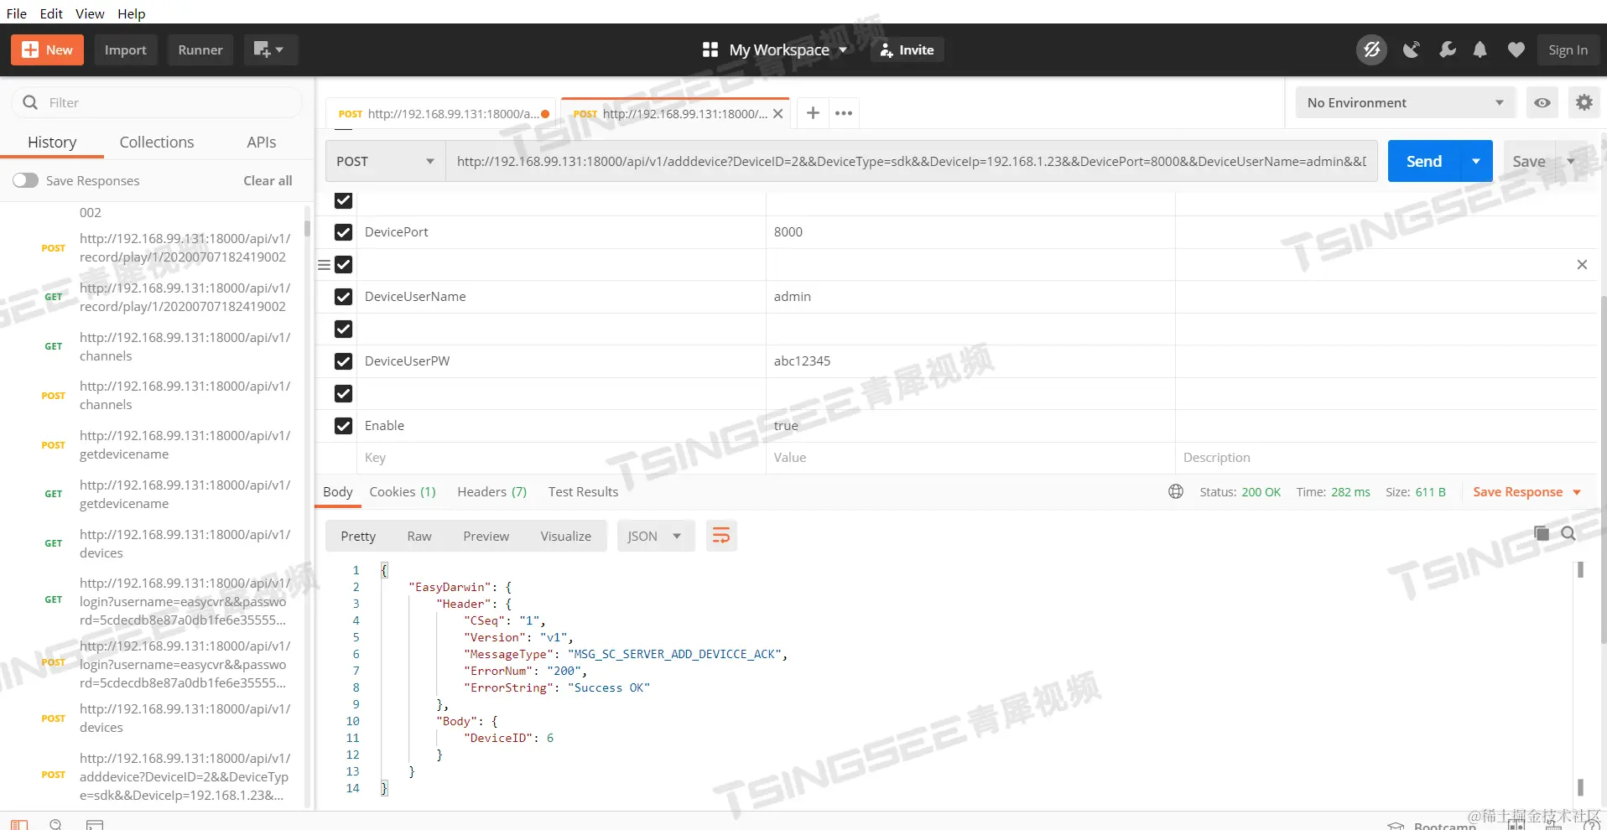Screen dimensions: 1607x830
Task: Switch response view to Preview
Action: tap(486, 537)
